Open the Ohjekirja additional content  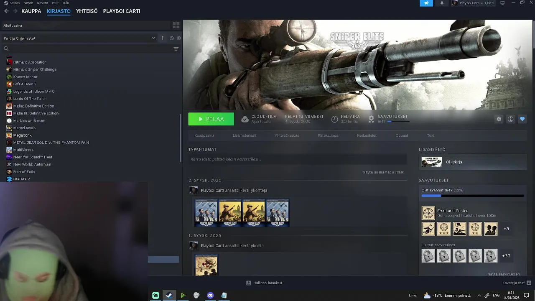click(473, 162)
